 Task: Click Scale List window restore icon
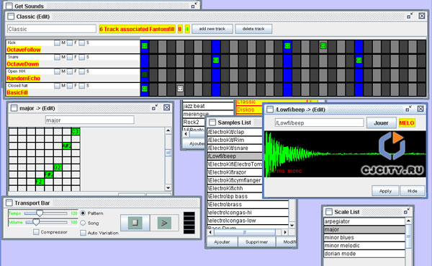407,211
